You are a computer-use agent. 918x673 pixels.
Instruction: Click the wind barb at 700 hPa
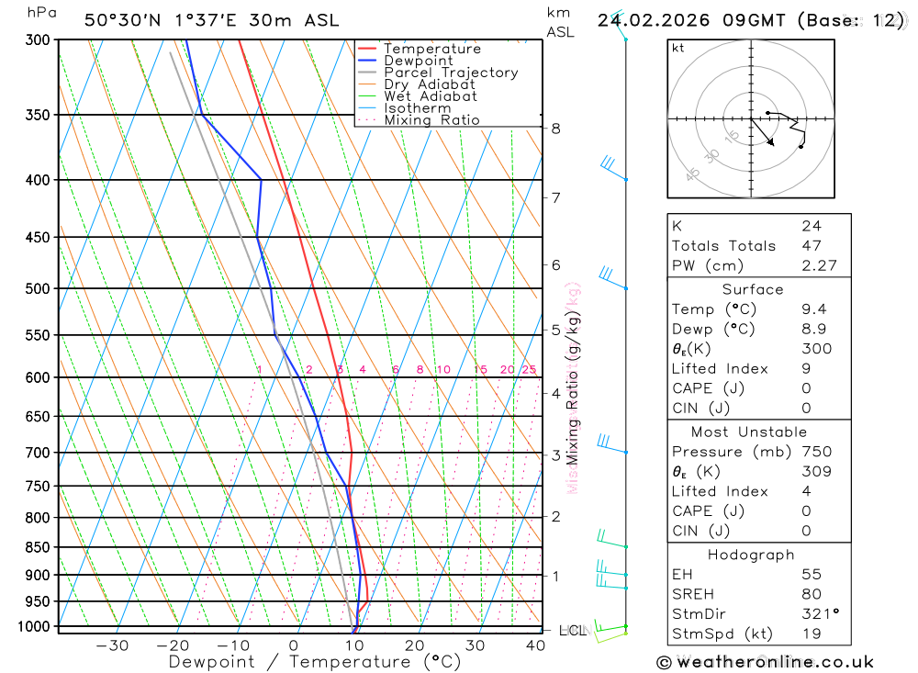612,444
